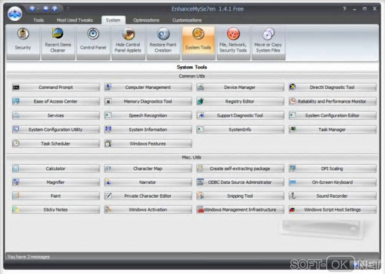This screenshot has width=385, height=274.
Task: Open Windows Activation
Action: point(148,210)
